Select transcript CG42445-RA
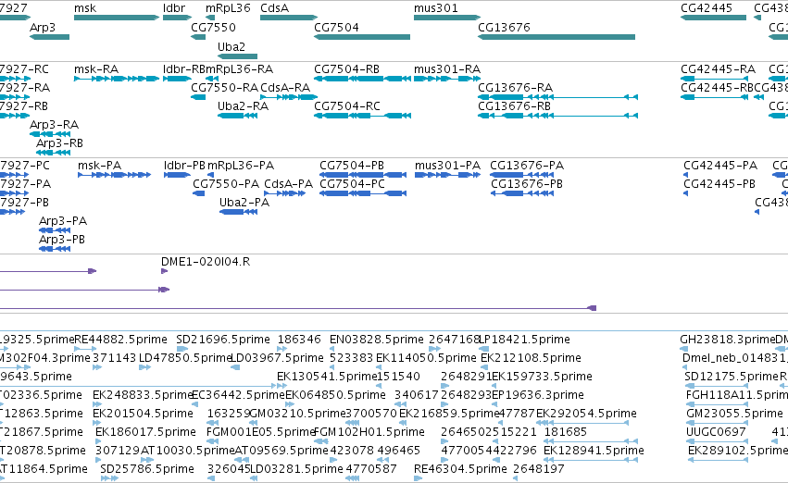Image resolution: width=788 pixels, height=483 pixels. click(x=718, y=68)
